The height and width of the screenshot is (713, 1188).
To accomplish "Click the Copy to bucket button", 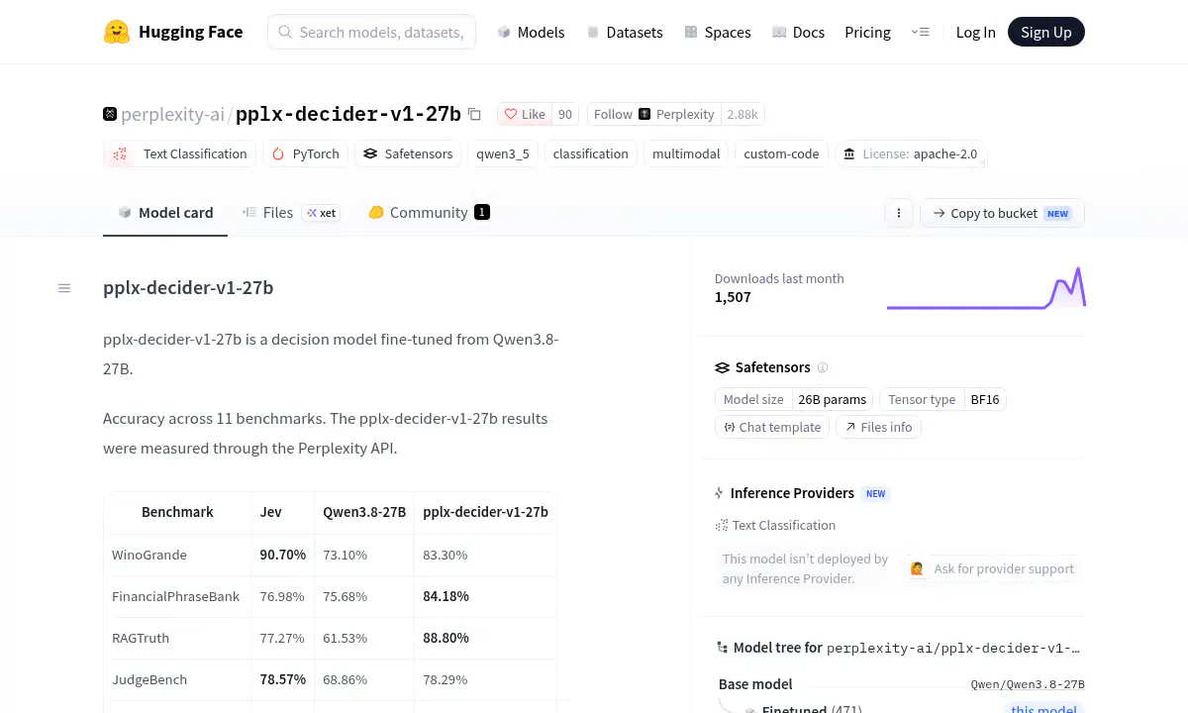I will click(1002, 213).
